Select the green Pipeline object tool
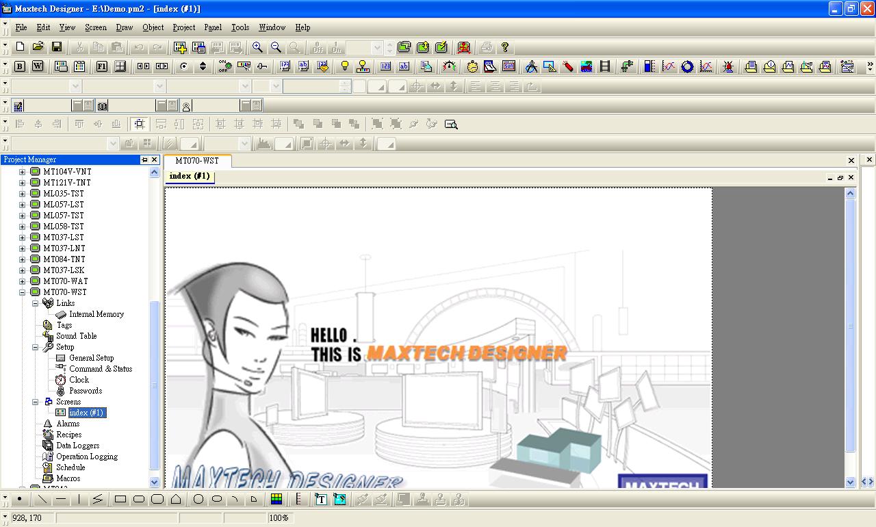876x527 pixels. coord(627,66)
